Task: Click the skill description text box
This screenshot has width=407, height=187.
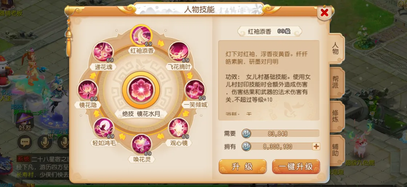Action: click(269, 80)
